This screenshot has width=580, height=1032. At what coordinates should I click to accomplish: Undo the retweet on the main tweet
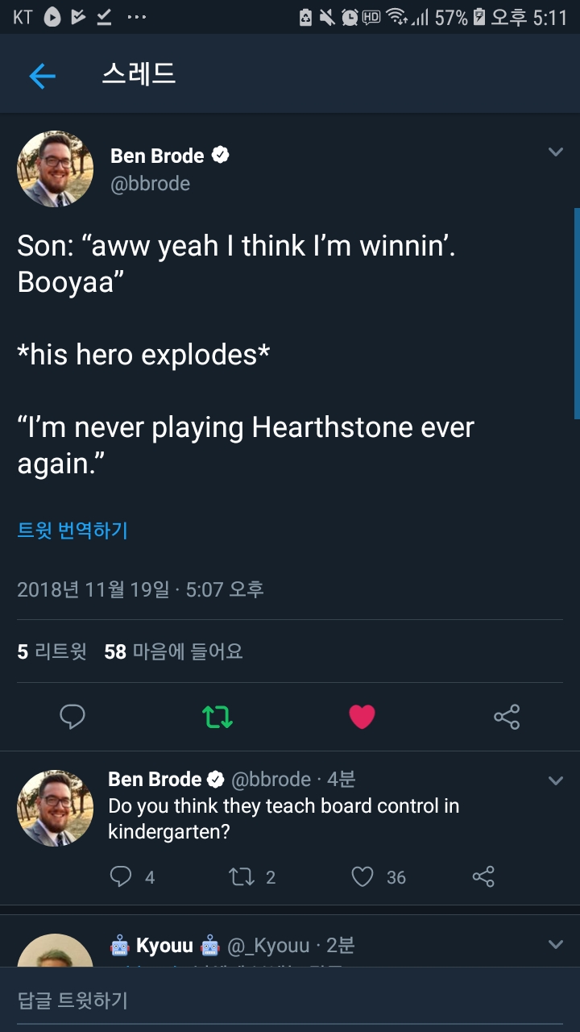click(217, 716)
